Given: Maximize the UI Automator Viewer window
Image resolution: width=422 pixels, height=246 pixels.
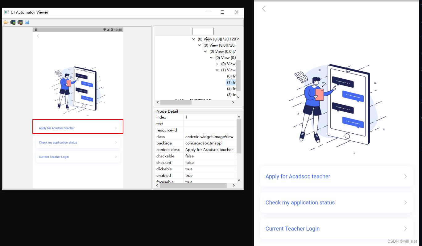Looking at the screenshot, I should point(222,12).
